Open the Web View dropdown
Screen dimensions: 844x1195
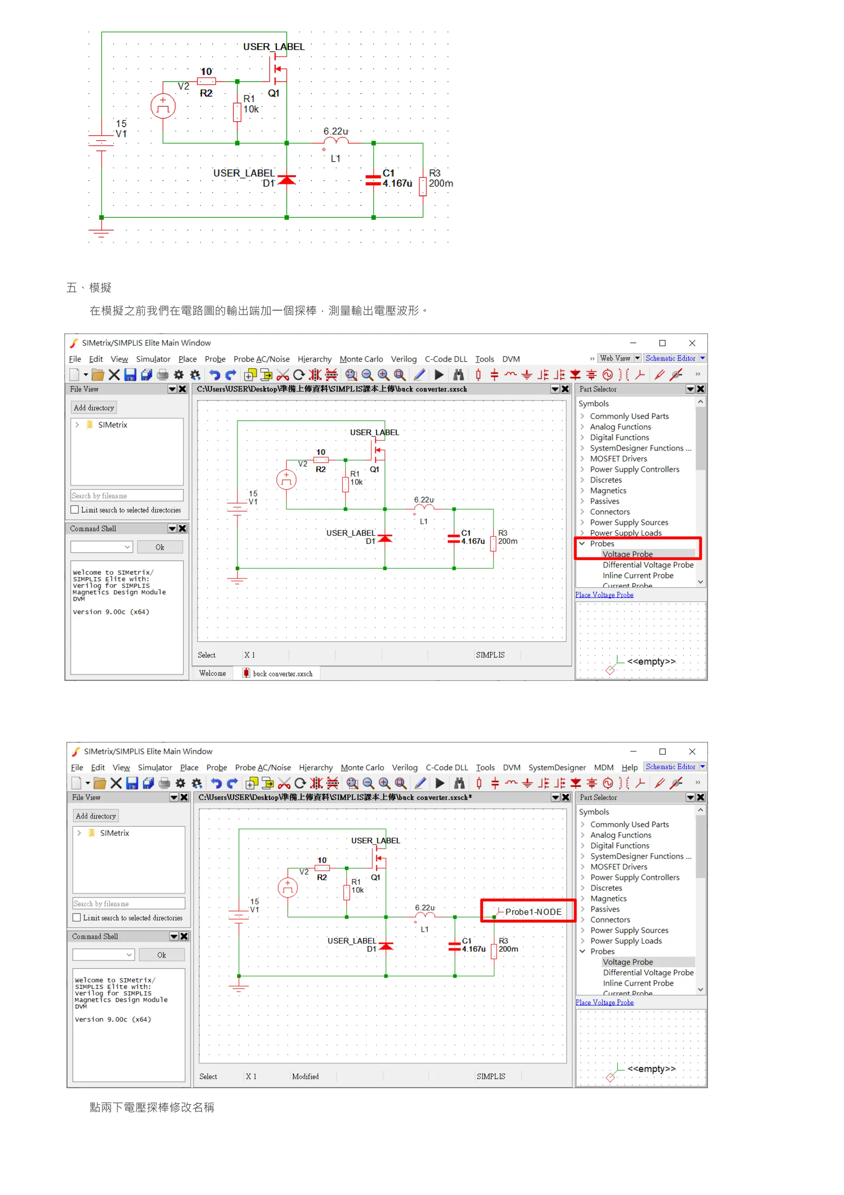(637, 358)
